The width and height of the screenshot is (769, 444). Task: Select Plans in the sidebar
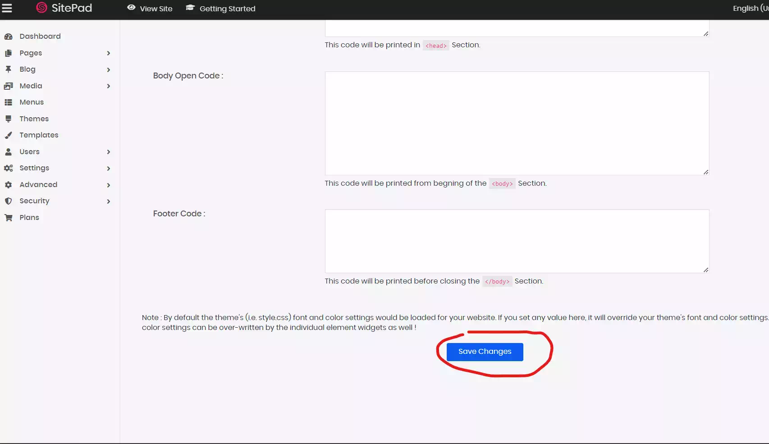tap(29, 217)
